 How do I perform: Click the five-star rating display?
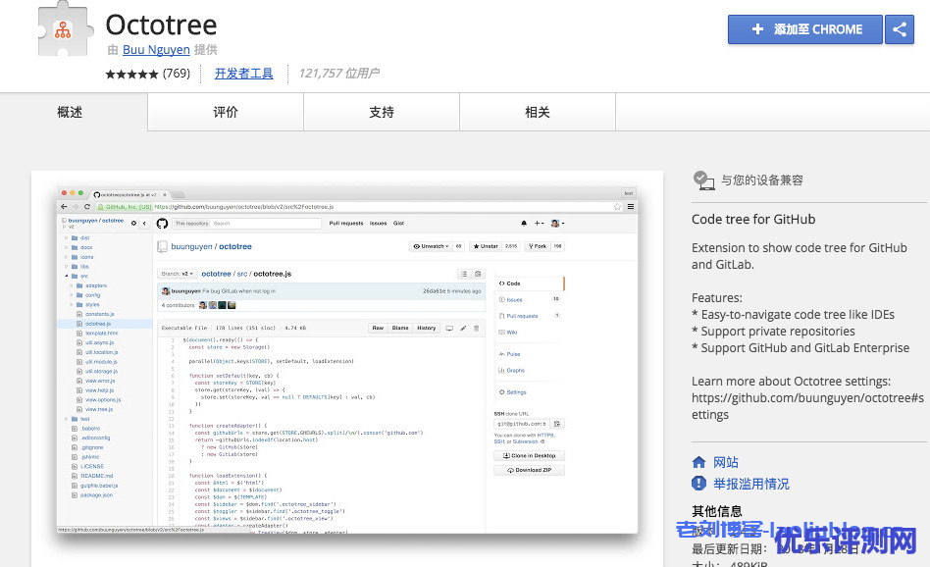tap(131, 74)
